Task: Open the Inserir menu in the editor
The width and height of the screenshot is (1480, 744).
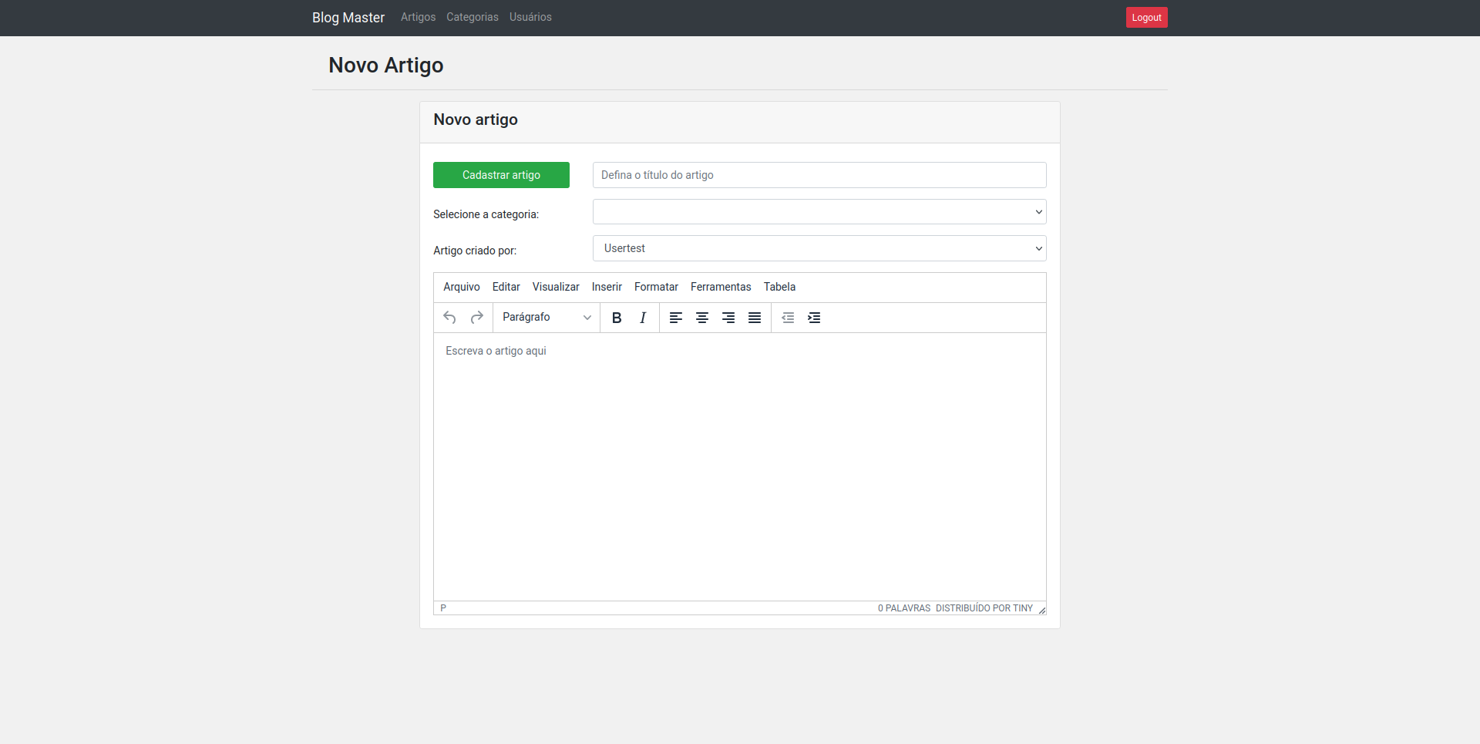Action: [606, 287]
